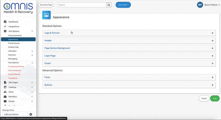Click the Site Options gear icon
The height and width of the screenshot is (120, 221).
click(5, 31)
